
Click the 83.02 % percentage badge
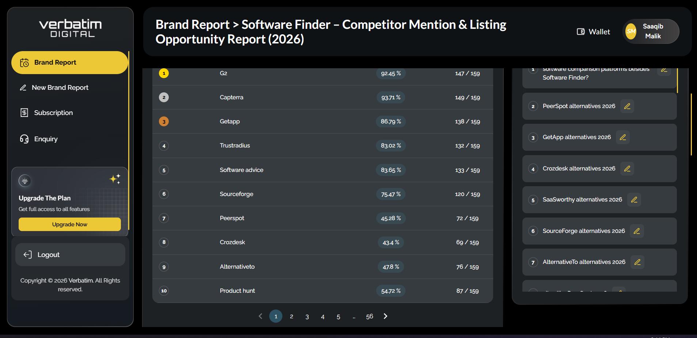391,146
